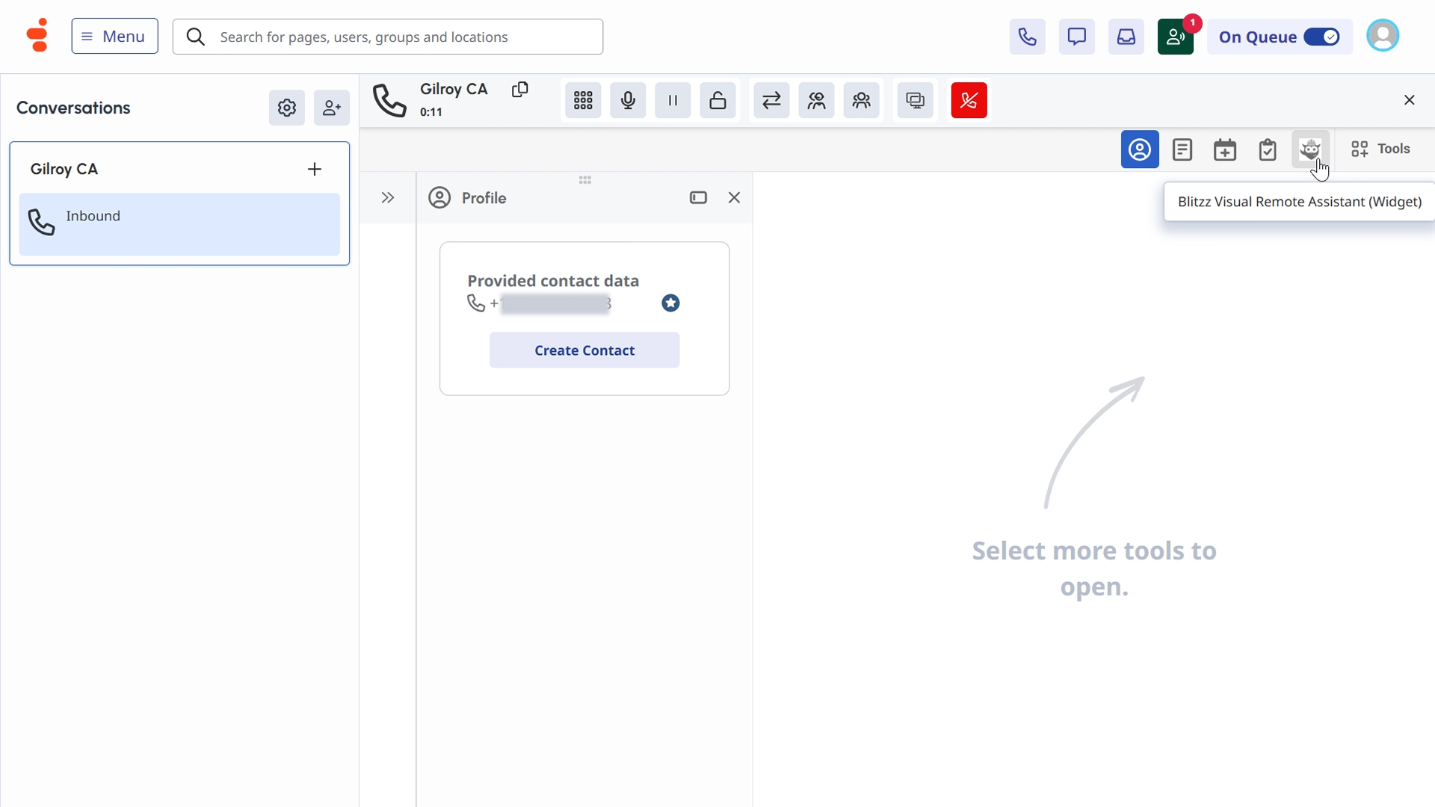Click the Create Contact button

584,350
